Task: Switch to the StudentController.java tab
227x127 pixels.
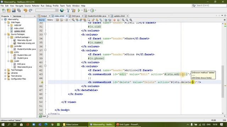Action: (97, 16)
